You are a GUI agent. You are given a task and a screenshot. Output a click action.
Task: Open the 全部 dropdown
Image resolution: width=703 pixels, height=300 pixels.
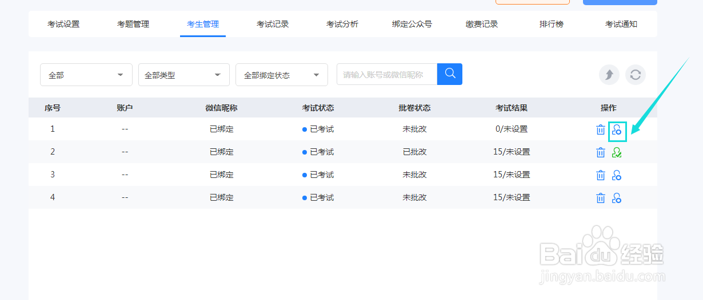coord(86,75)
